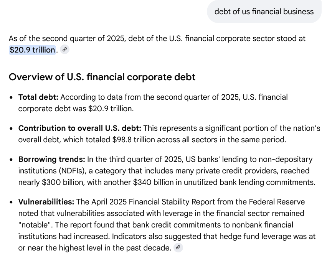The image size is (327, 257).
Task: Click the "Overview of U.S. financial corporate debt" heading
Action: click(102, 77)
